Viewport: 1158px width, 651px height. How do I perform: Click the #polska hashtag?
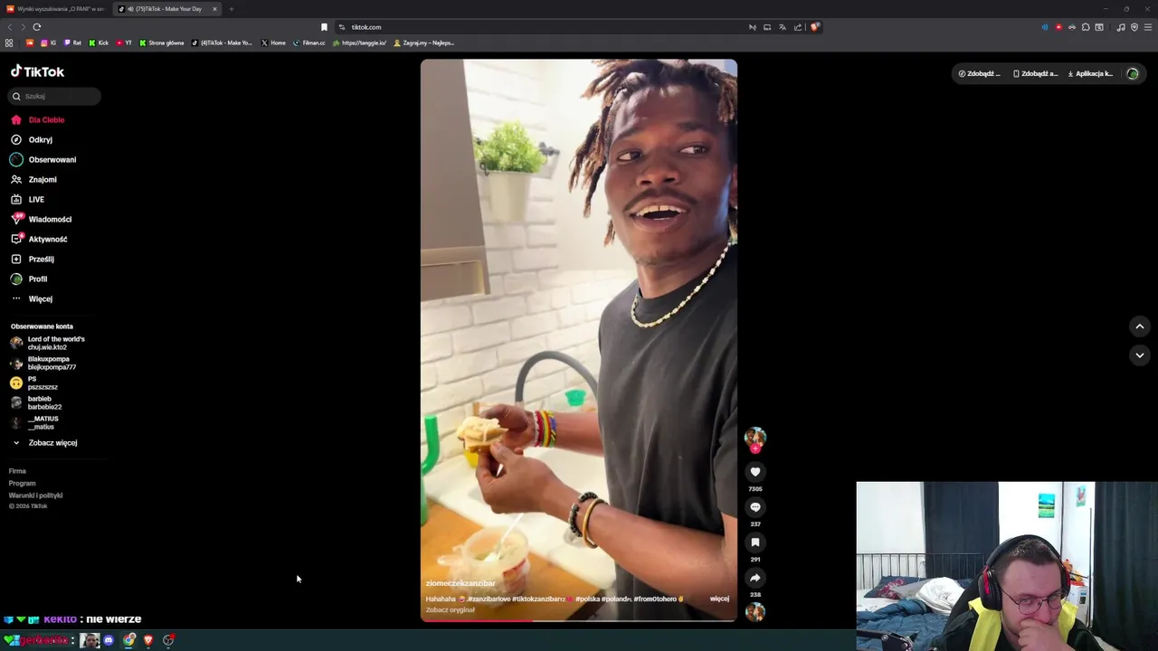tap(590, 599)
